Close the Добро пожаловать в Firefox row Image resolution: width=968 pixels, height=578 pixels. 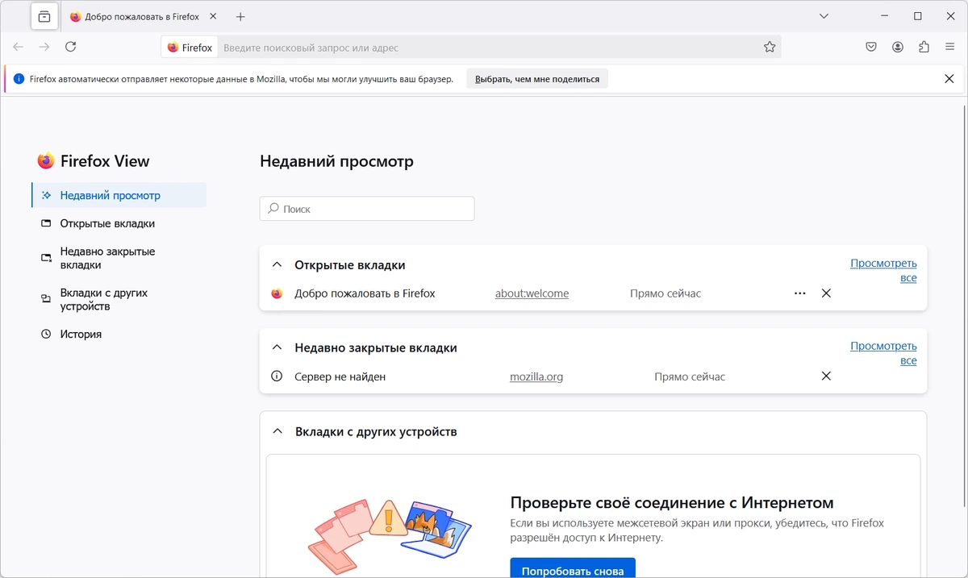coord(826,293)
